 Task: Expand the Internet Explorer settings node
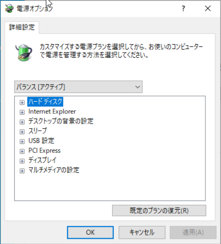22,112
